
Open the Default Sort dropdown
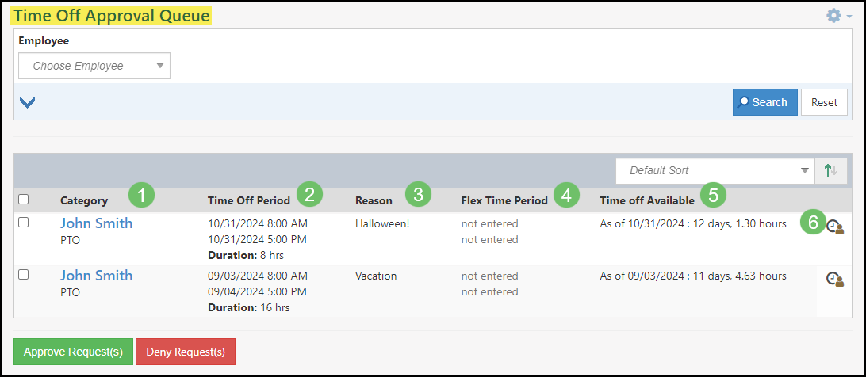coord(715,170)
